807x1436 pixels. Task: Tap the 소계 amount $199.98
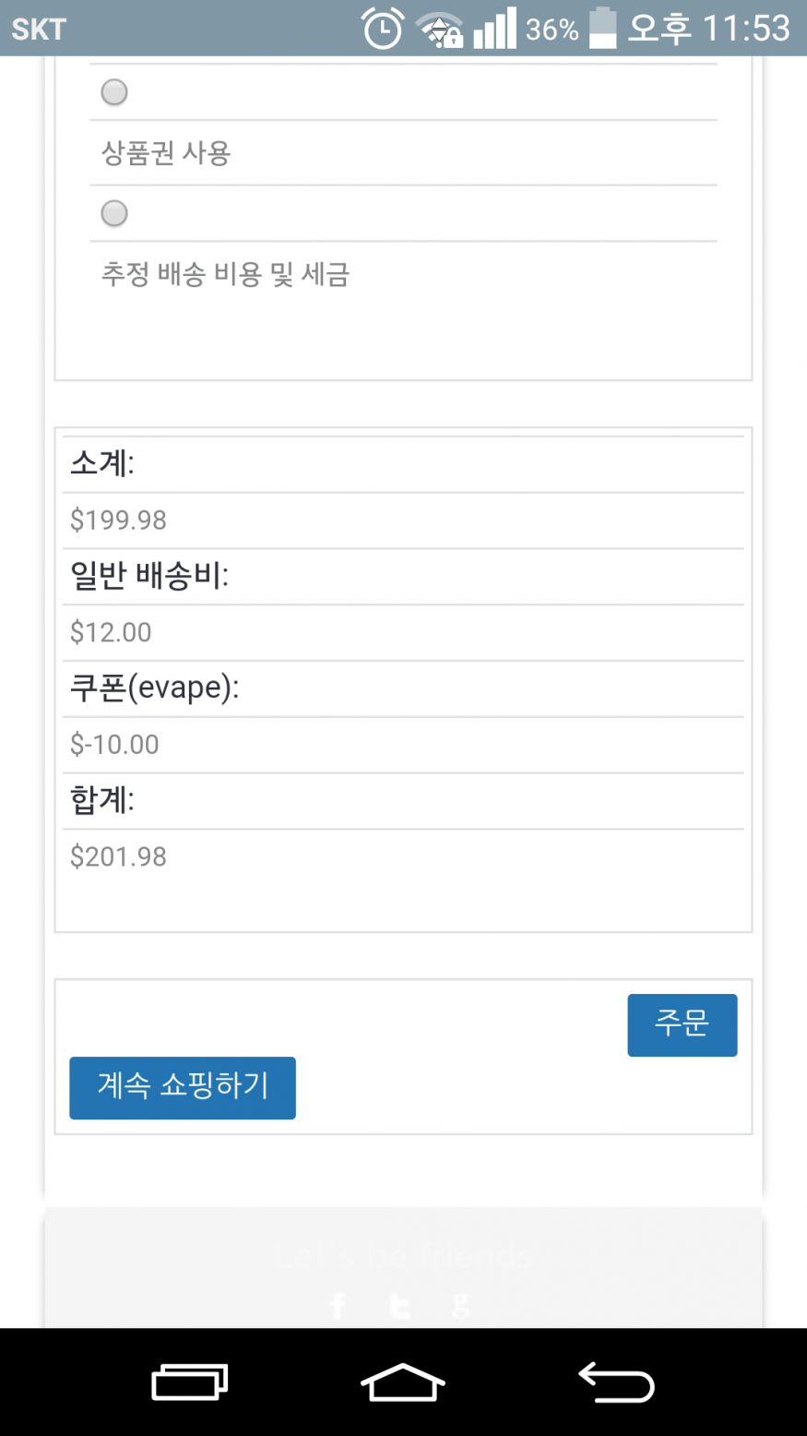point(119,520)
